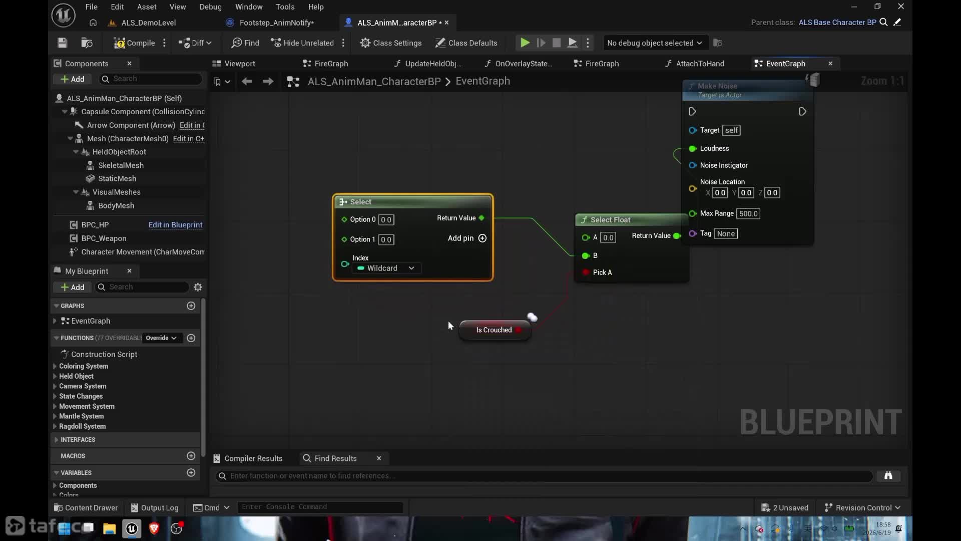Click the Edit in Blueprint link
The width and height of the screenshot is (961, 541).
point(175,225)
